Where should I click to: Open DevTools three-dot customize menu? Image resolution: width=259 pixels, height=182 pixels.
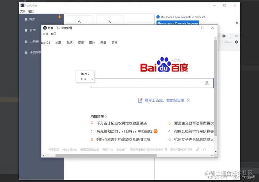[x=230, y=36]
